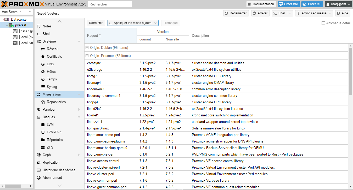
Task: Open the node Shell menu entry icon
Action: [39, 34]
